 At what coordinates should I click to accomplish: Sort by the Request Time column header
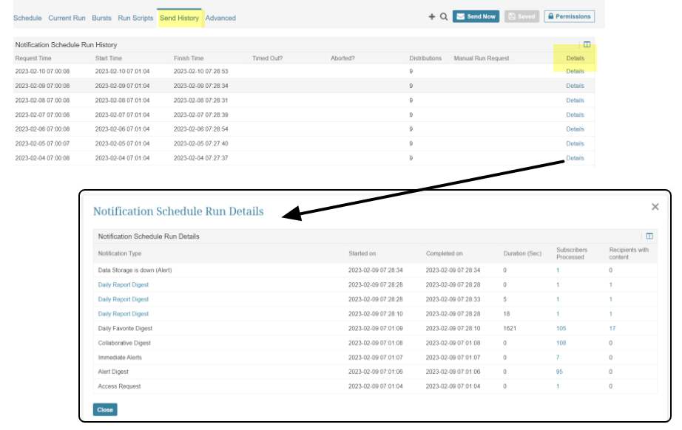(33, 57)
